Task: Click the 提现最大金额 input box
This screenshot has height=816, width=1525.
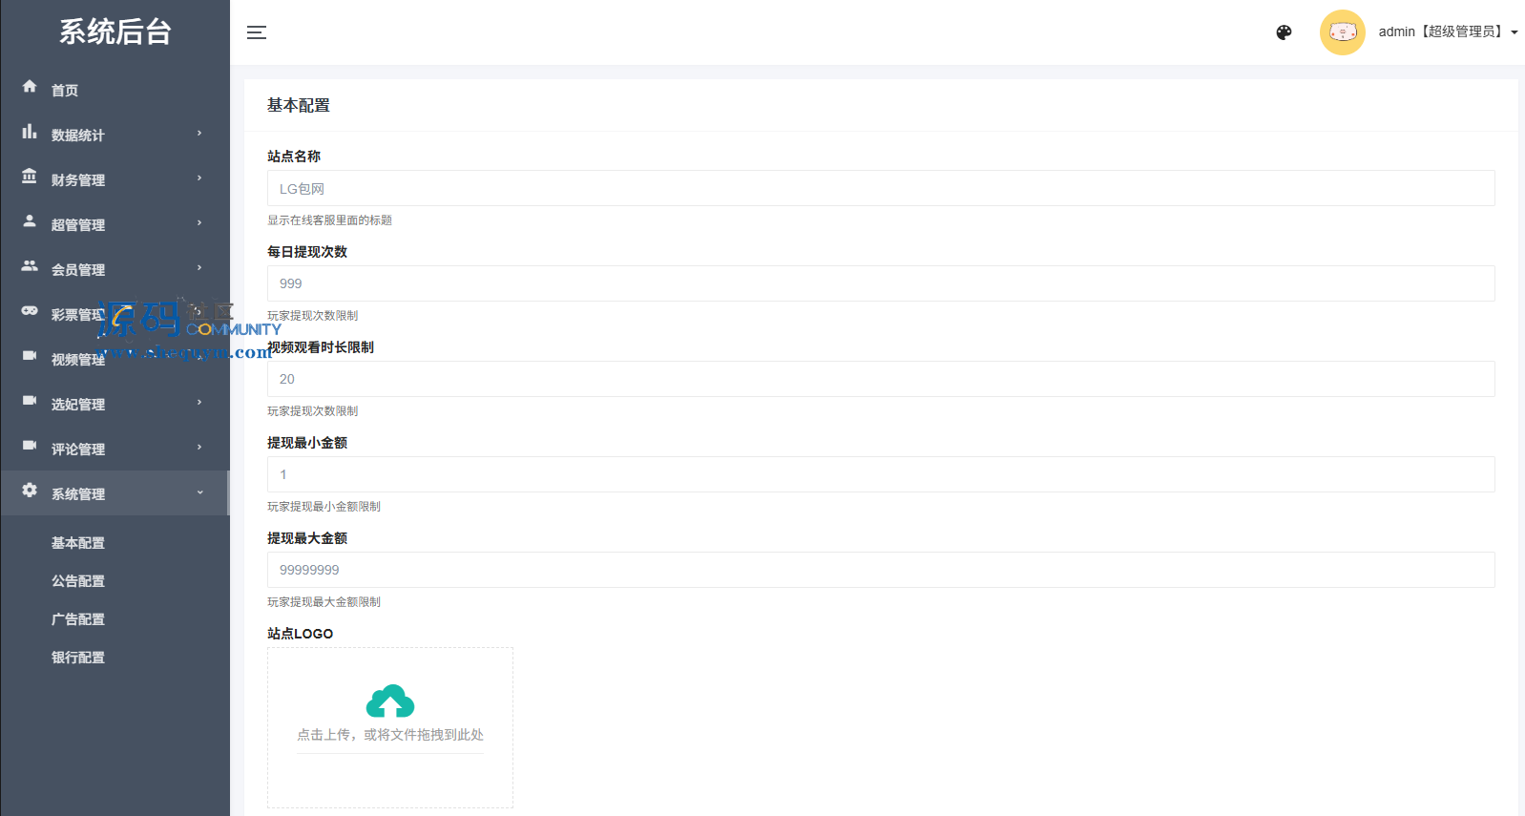Action: (880, 570)
